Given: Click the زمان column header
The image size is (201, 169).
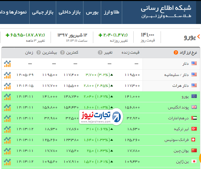Looking at the screenshot, I should click(29, 53).
